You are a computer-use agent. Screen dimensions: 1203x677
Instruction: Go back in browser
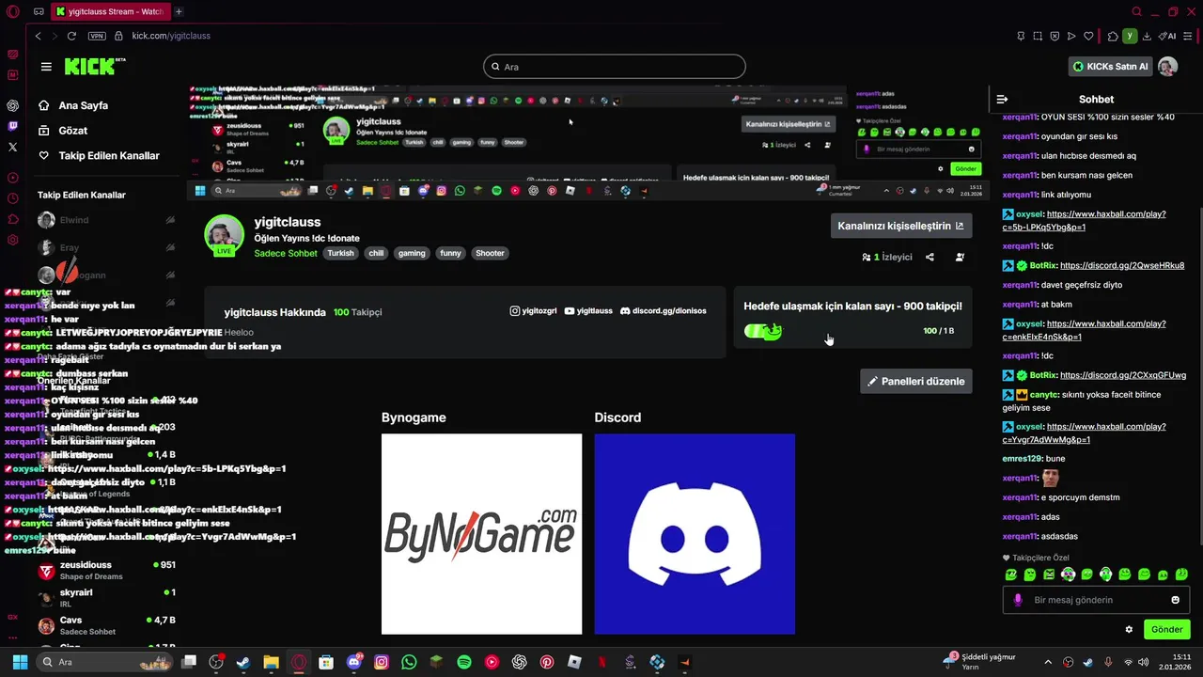pyautogui.click(x=39, y=36)
